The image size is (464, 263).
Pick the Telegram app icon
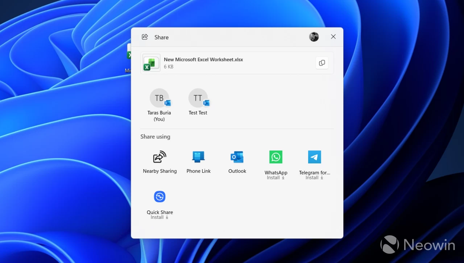coord(315,157)
